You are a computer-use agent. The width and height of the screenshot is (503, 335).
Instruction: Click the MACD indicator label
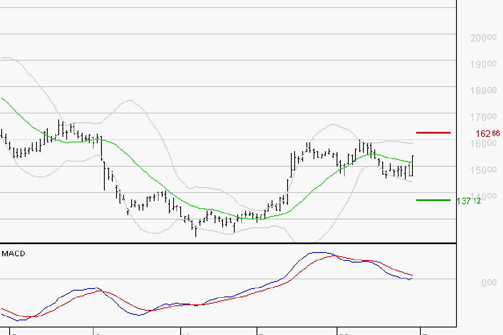point(13,254)
